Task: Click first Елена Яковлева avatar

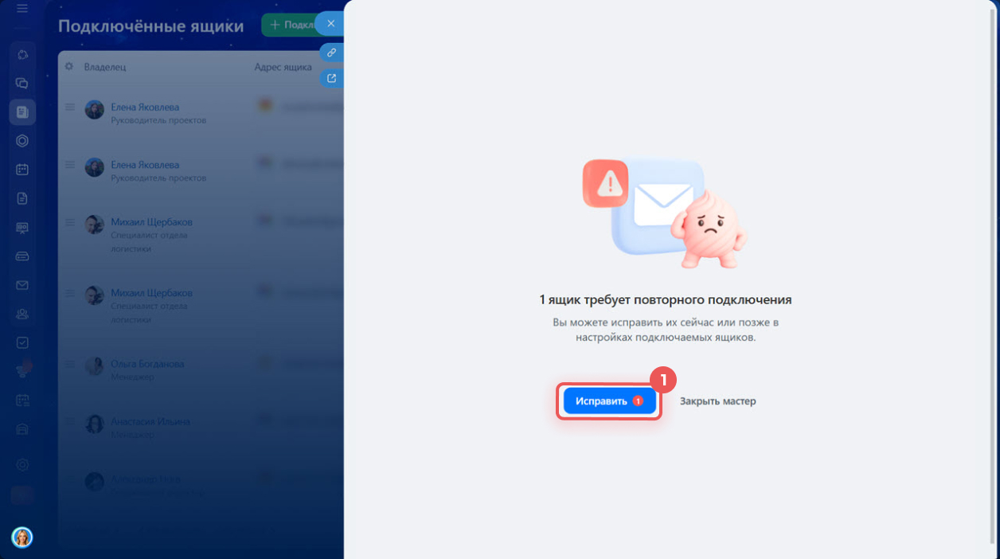Action: [95, 110]
